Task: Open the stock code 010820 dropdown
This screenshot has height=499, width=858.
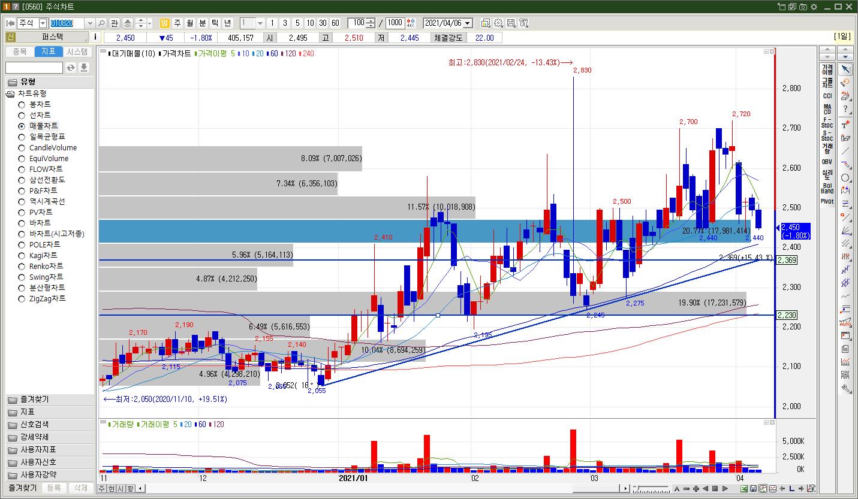Action: pos(90,23)
